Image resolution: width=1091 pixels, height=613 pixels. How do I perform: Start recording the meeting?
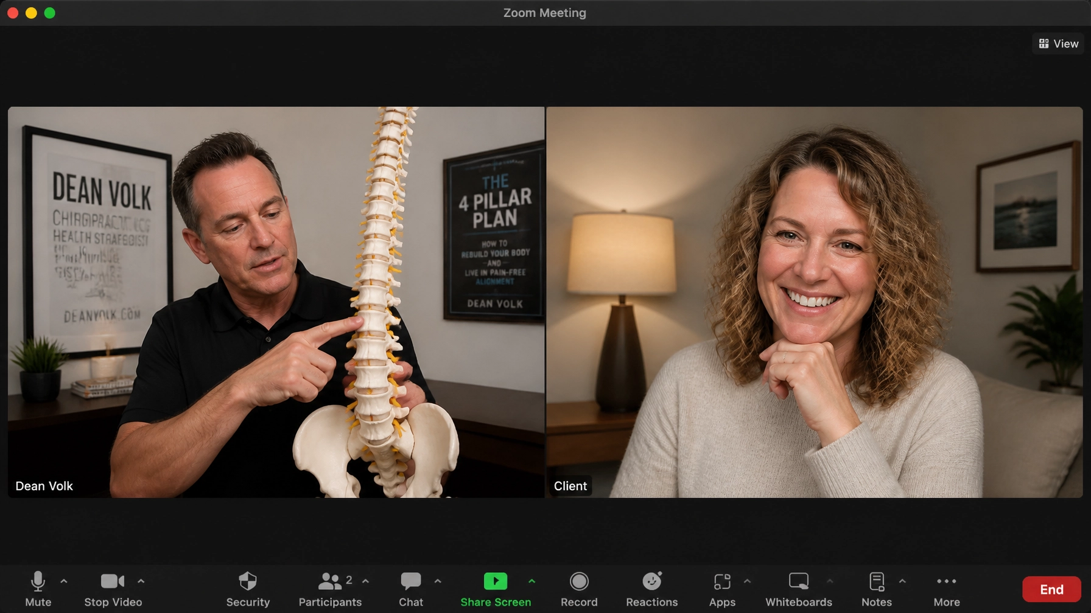pos(579,589)
